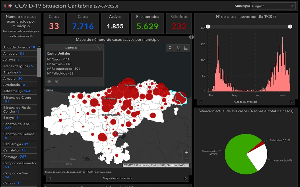Click the Fallecidos 232 indicator
Image resolution: width=300 pixels, height=187 pixels.
[179, 23]
